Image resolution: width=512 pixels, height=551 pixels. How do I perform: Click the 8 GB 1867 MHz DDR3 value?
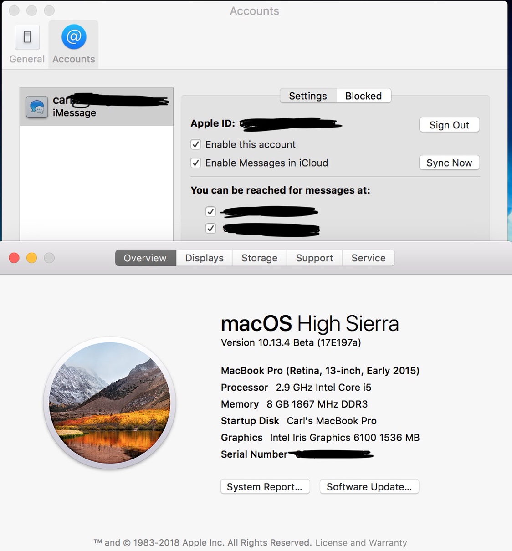pyautogui.click(x=317, y=404)
